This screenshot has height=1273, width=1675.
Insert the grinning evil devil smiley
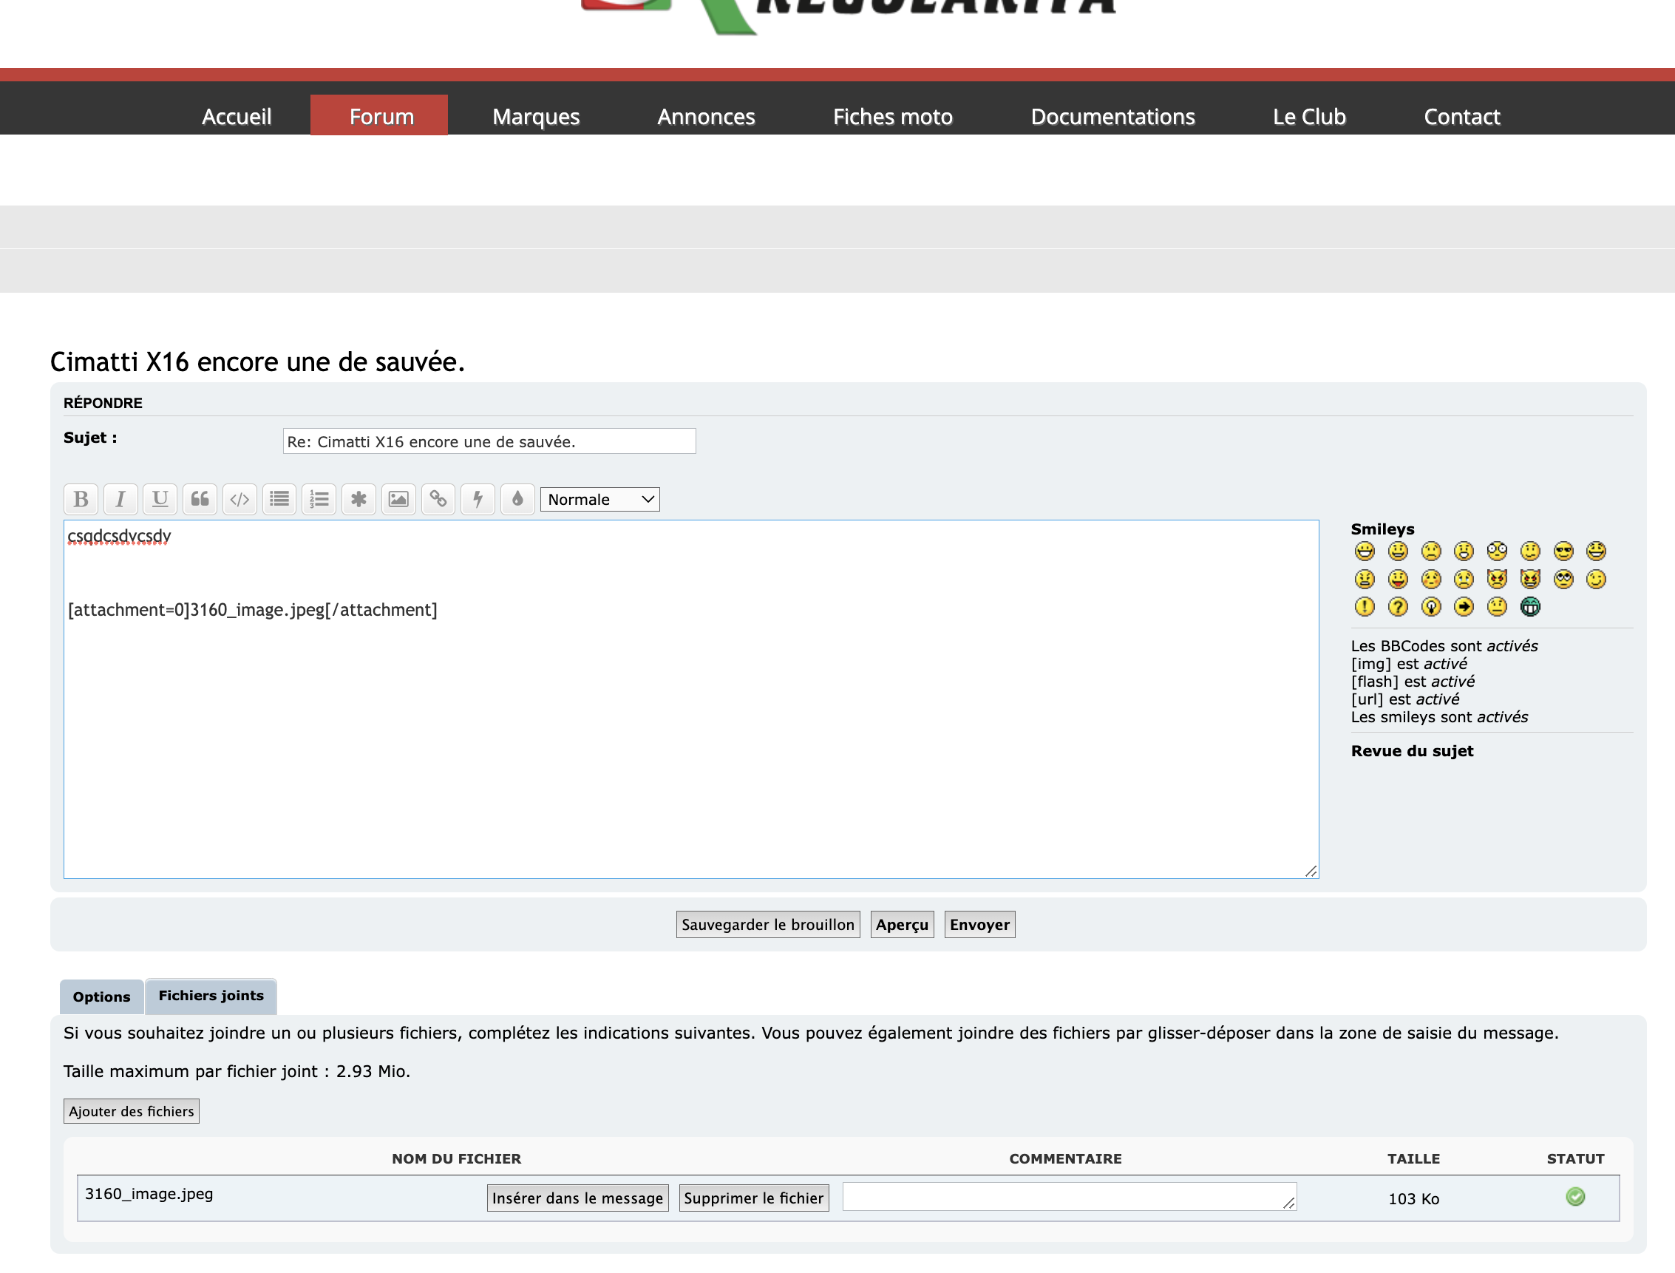(1530, 580)
